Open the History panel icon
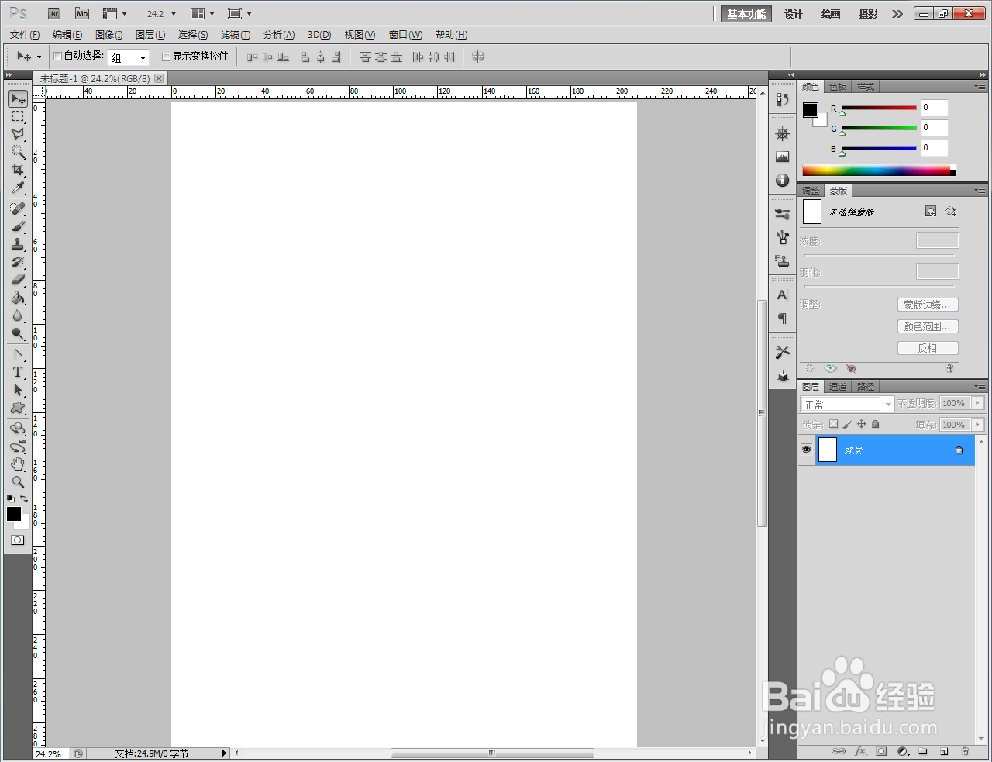The image size is (992, 762). point(782,99)
